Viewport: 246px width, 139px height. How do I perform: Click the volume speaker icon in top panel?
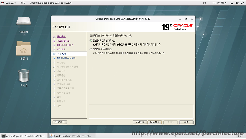(237, 3)
